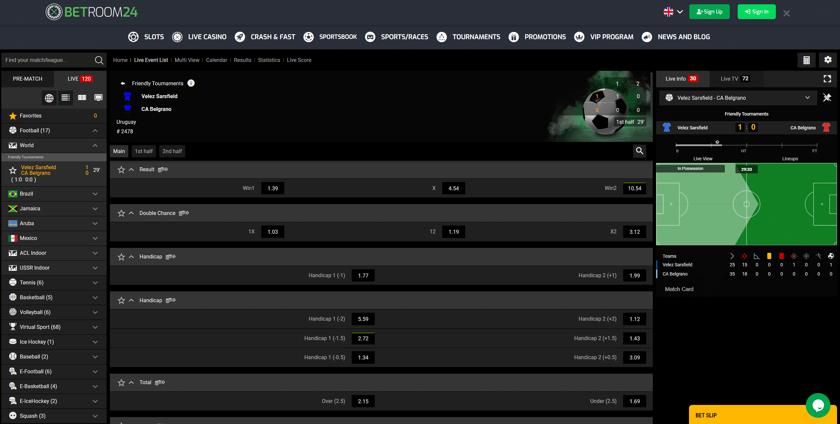Toggle the favorite star on Double Chance market
Screen dimensions: 840x424
121,213
